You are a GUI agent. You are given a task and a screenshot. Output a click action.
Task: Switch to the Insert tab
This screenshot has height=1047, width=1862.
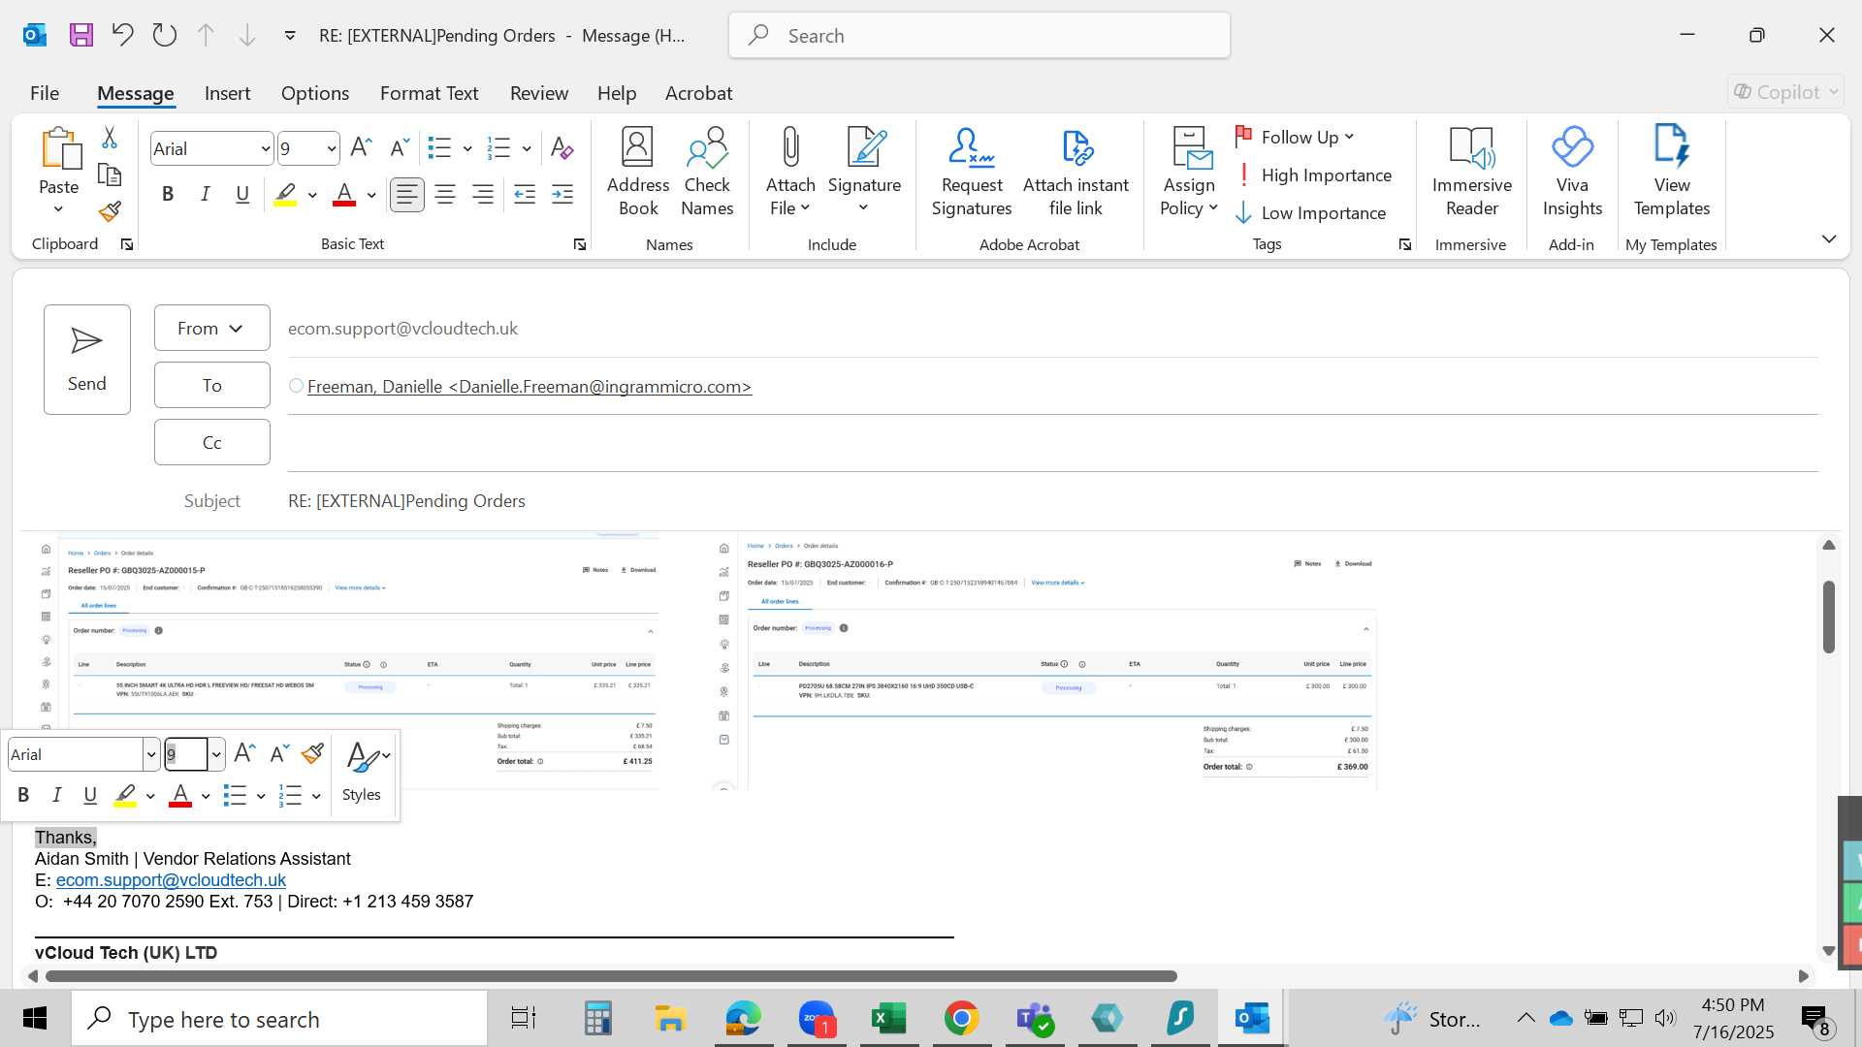[x=227, y=93]
